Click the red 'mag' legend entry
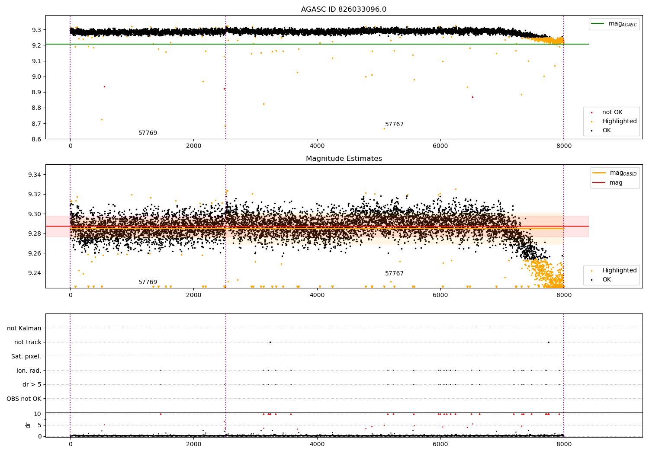Screen dimensions: 649x454 pos(616,183)
